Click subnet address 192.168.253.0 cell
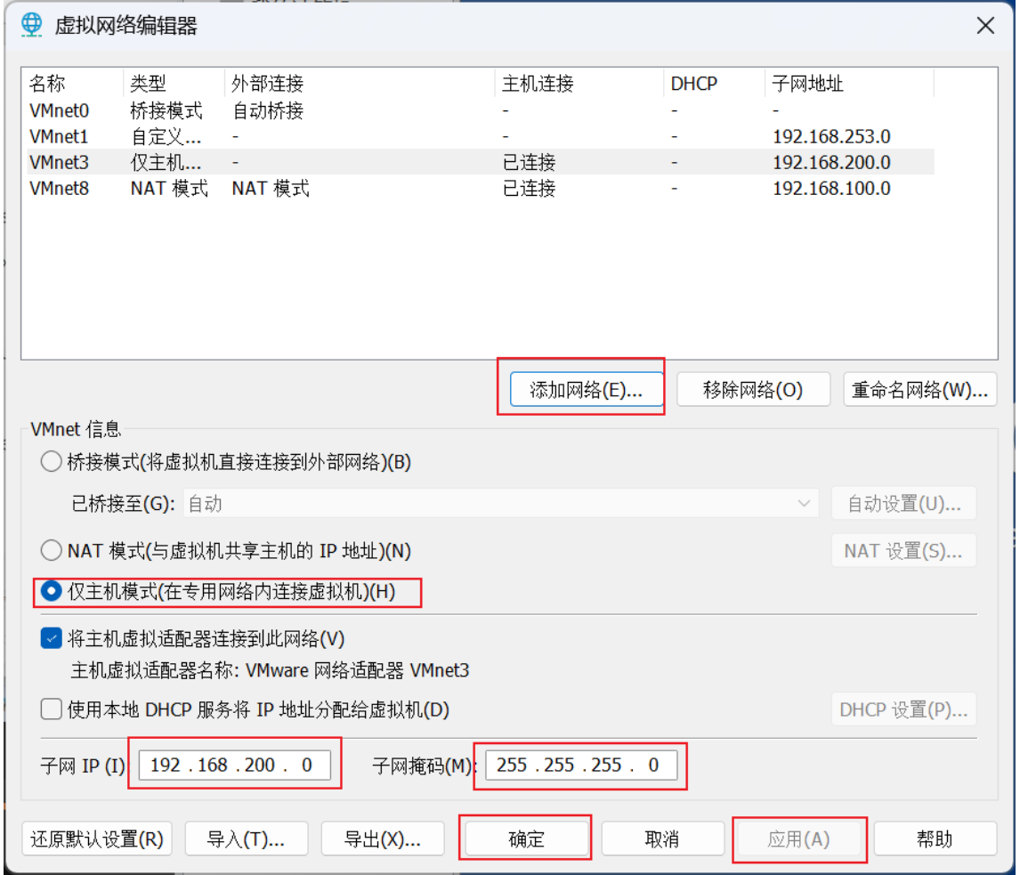The width and height of the screenshot is (1020, 875). coord(831,136)
